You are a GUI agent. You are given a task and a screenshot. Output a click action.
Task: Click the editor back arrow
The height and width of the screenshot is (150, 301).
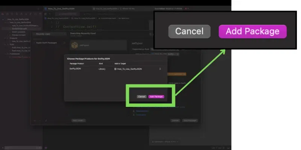point(50,14)
